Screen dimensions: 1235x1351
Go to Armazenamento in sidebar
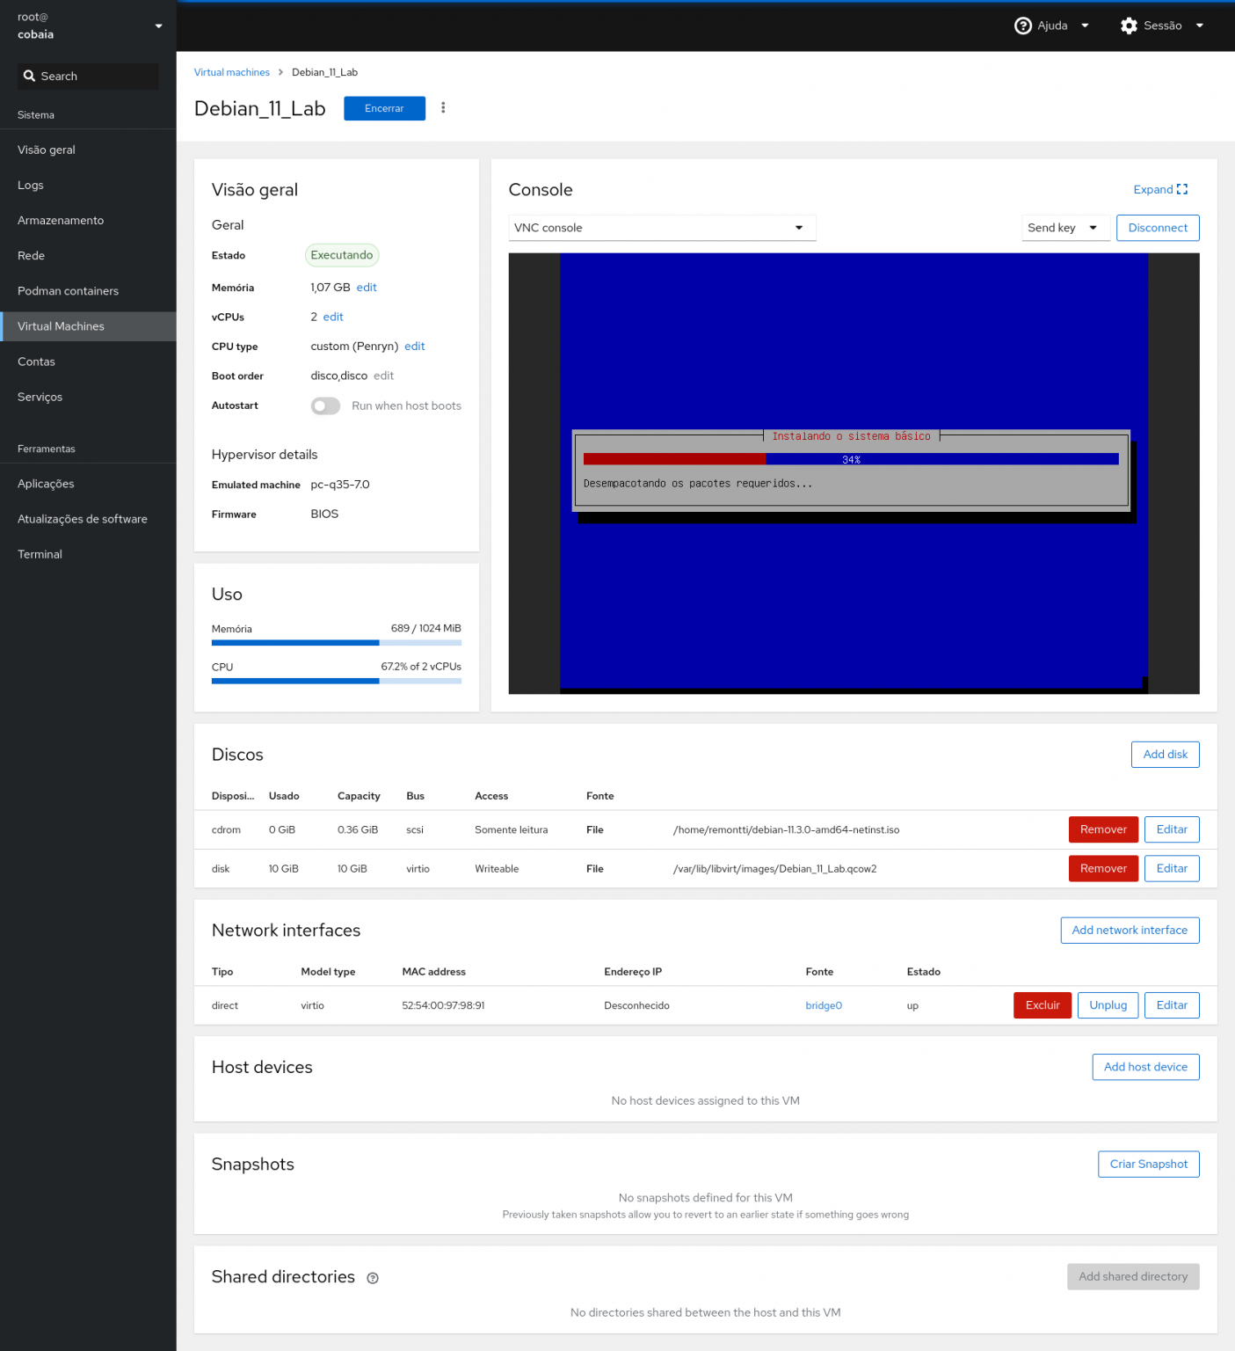tap(61, 221)
